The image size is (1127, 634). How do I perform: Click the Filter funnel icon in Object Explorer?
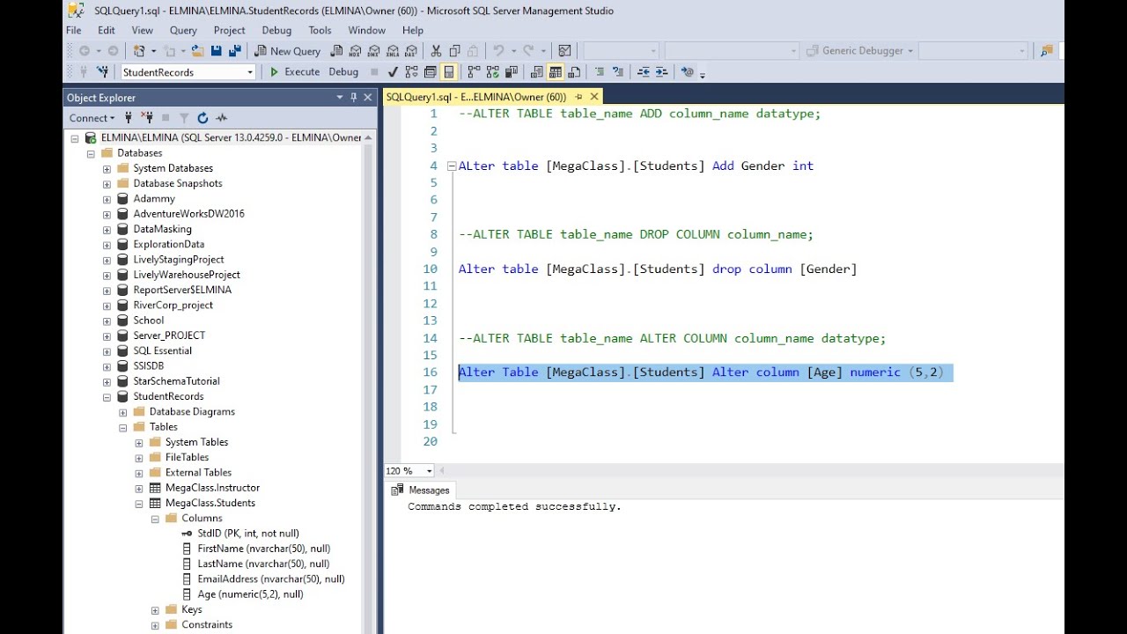(184, 118)
